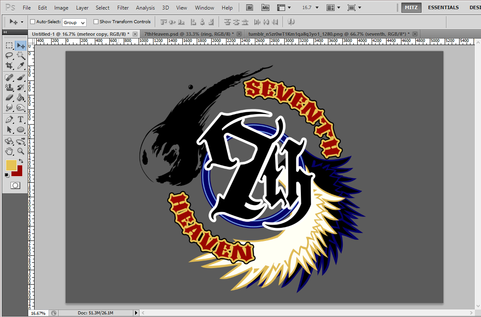Select the Horizontal Type tool
Image resolution: width=481 pixels, height=317 pixels.
point(21,119)
